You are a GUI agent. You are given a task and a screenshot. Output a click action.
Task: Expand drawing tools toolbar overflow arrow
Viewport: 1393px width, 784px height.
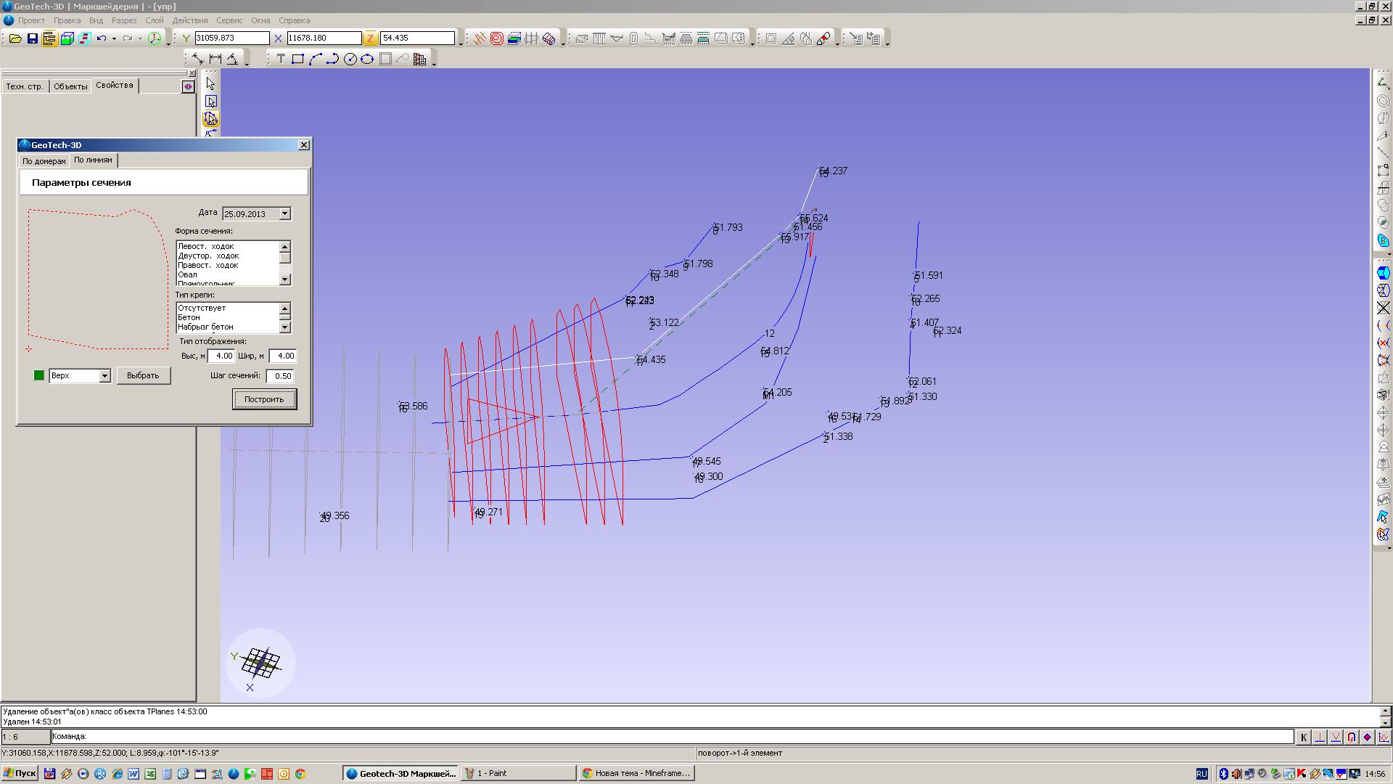point(434,64)
